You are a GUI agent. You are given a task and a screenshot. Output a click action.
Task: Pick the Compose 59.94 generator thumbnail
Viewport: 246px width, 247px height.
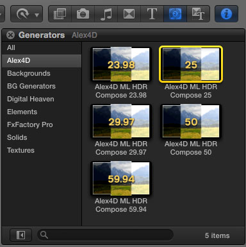(121, 178)
